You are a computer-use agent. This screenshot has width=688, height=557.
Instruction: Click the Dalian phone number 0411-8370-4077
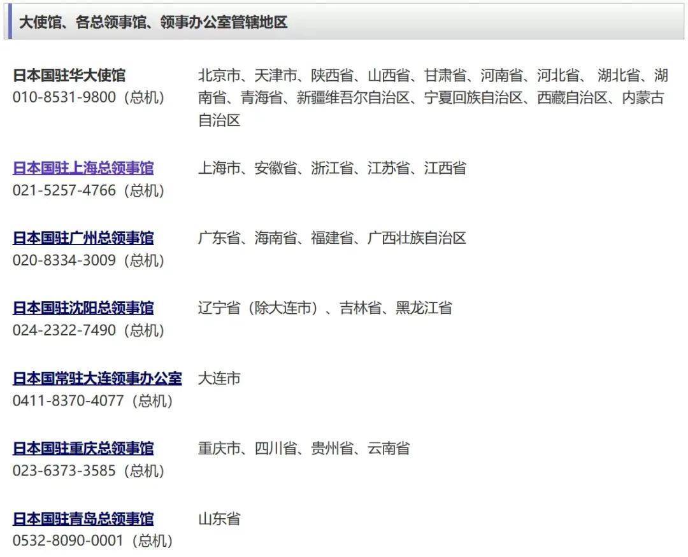pos(68,401)
